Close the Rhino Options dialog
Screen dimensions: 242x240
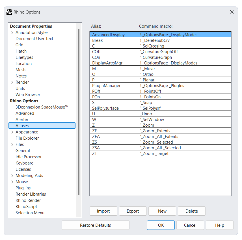point(232,12)
